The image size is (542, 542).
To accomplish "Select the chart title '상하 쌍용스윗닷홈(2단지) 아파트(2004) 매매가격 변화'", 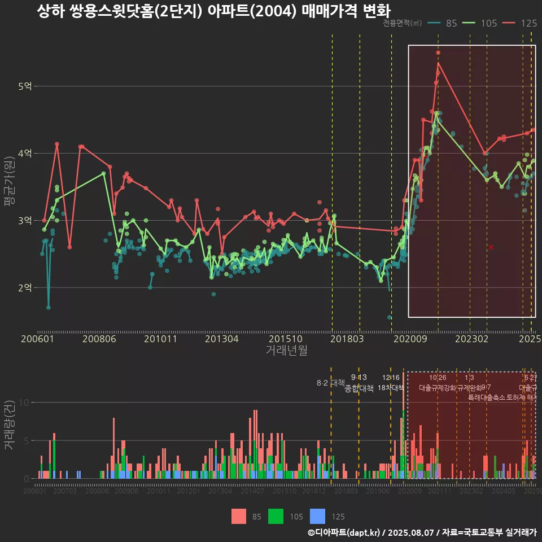I will pos(213,11).
